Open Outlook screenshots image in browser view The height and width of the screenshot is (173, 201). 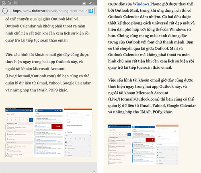click(x=49, y=132)
